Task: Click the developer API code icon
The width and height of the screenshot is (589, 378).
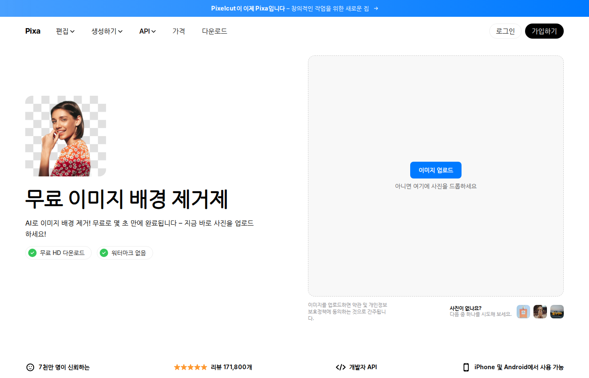Action: pyautogui.click(x=340, y=367)
